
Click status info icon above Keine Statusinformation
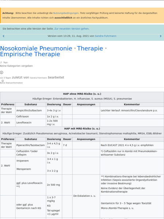(x=3, y=81)
